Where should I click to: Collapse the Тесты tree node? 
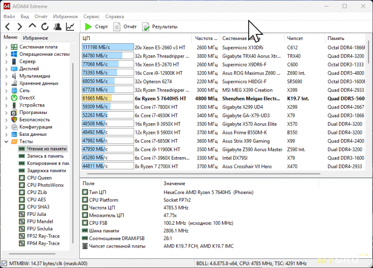[x=6, y=141]
